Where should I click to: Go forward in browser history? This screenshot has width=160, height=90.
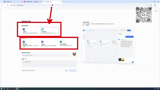pyautogui.click(x=5, y=5)
